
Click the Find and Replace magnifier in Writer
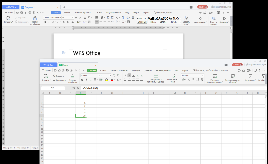click(214, 18)
